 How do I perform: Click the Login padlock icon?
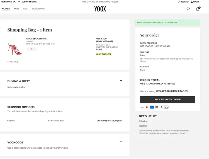pos(192,2)
